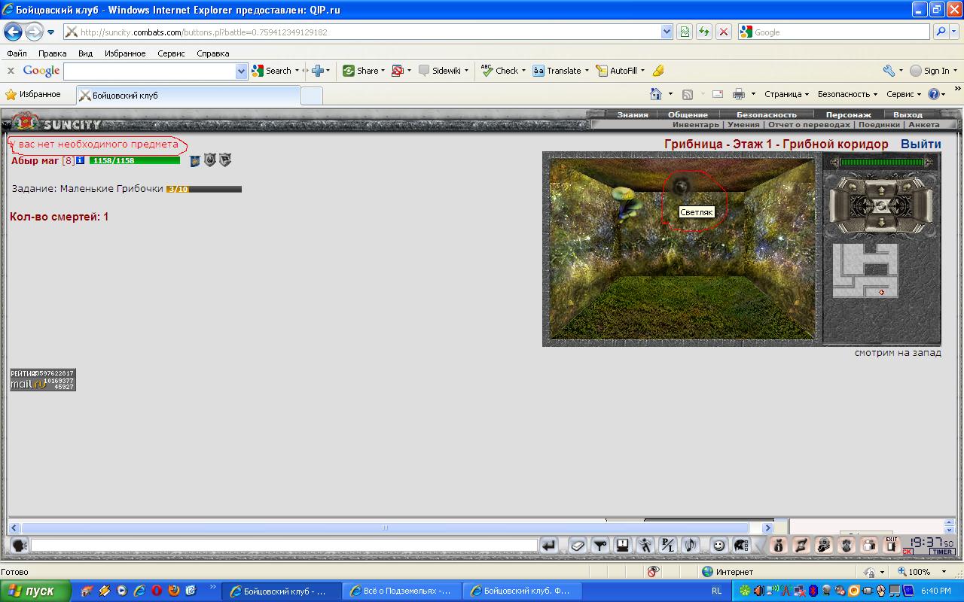
Task: Open Отчет о переводах link
Action: click(x=809, y=124)
